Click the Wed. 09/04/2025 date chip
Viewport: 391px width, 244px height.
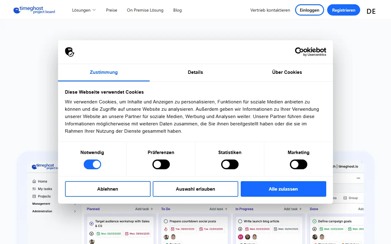137,234
